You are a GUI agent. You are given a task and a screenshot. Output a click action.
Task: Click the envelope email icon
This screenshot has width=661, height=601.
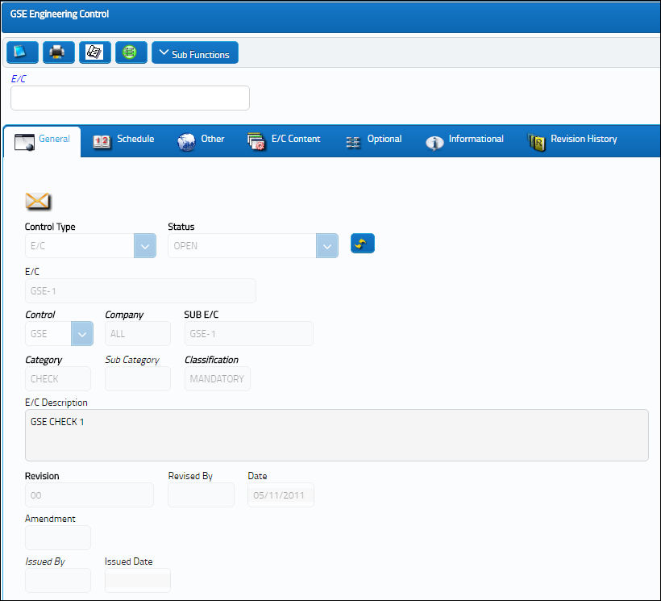point(38,201)
